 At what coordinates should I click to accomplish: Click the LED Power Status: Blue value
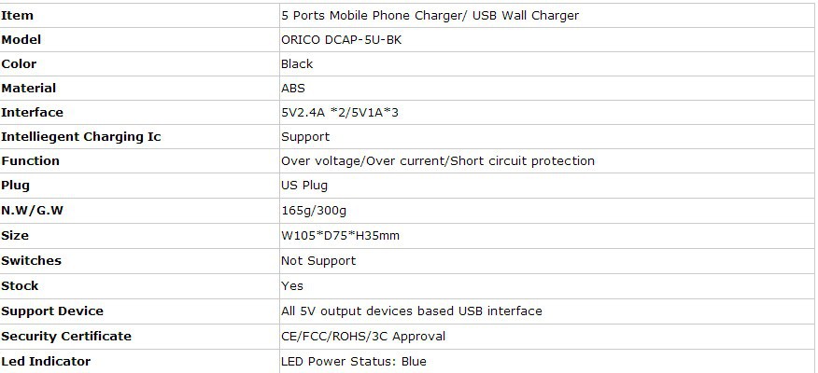click(x=354, y=361)
